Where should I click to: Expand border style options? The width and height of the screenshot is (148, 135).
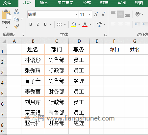click(x=65, y=24)
